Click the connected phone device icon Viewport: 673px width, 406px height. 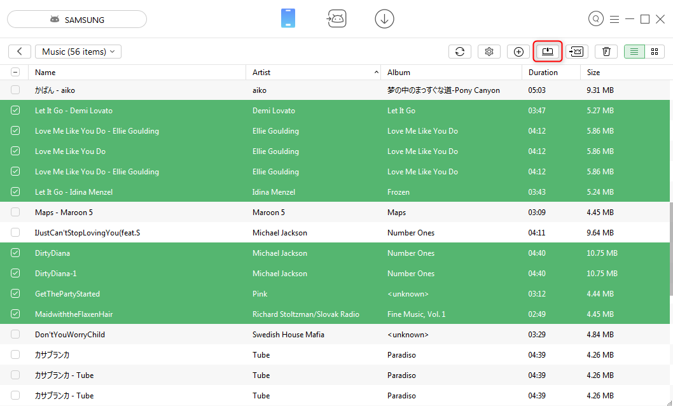[288, 18]
